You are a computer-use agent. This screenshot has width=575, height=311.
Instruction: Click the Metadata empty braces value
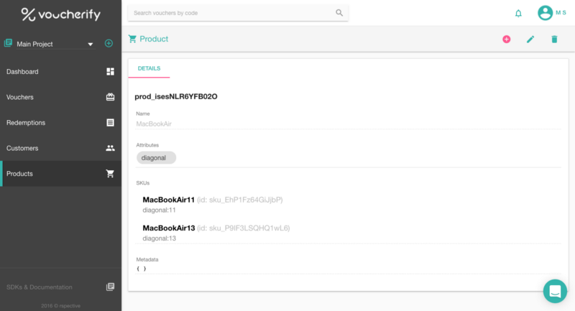141,269
